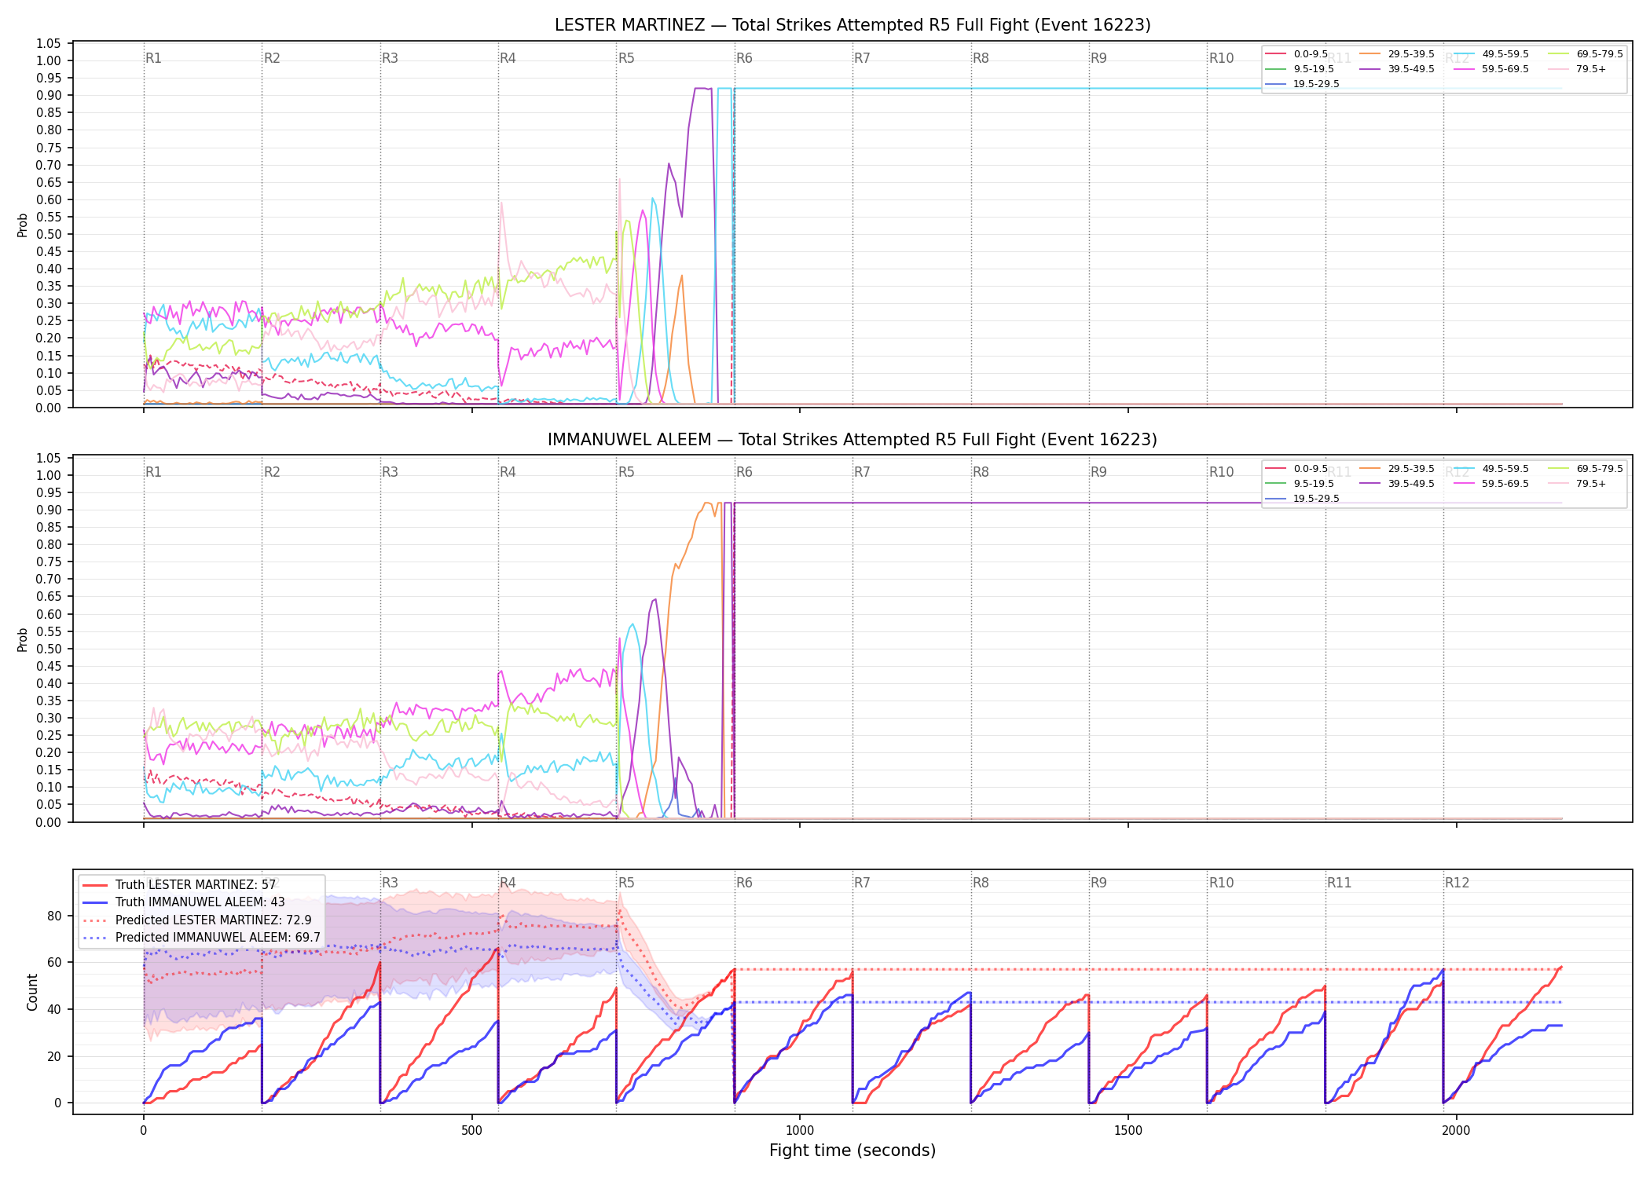
Task: Click the R10 round label in the bottom chart
Action: click(1221, 883)
